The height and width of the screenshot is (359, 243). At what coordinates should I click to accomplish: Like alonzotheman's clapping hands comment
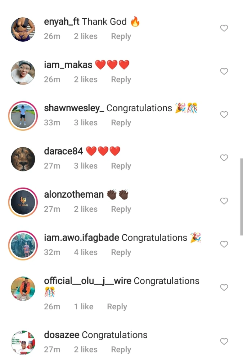click(x=224, y=201)
